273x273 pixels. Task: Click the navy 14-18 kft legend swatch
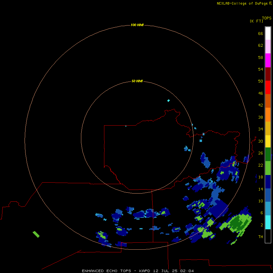click(x=268, y=182)
